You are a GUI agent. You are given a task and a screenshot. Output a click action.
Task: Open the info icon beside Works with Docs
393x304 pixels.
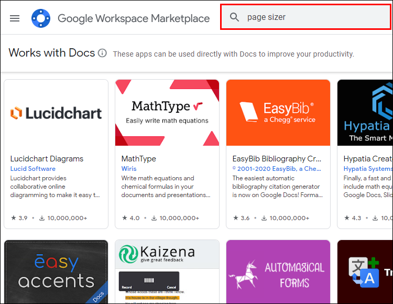(x=102, y=53)
